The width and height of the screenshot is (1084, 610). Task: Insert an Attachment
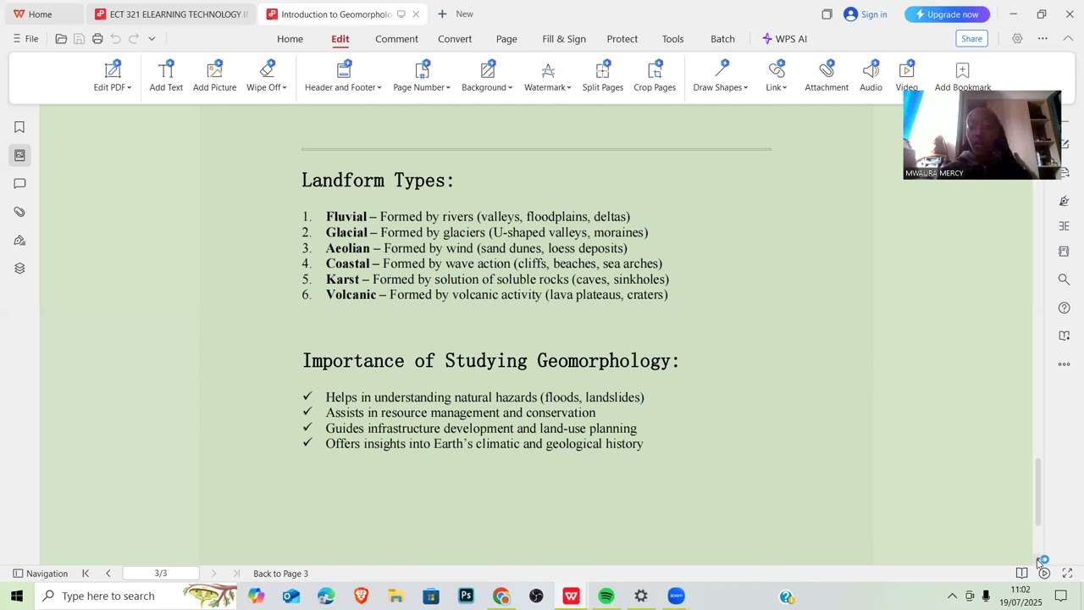click(827, 76)
